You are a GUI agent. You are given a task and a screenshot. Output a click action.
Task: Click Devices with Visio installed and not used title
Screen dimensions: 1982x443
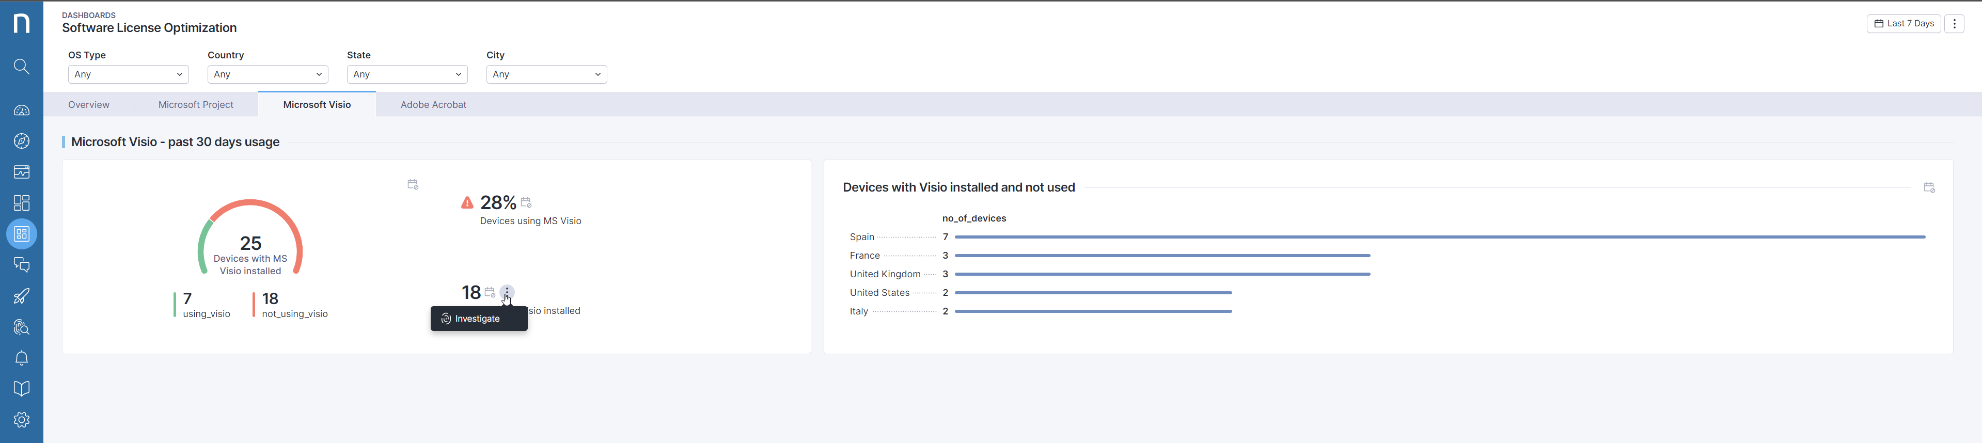pos(958,187)
